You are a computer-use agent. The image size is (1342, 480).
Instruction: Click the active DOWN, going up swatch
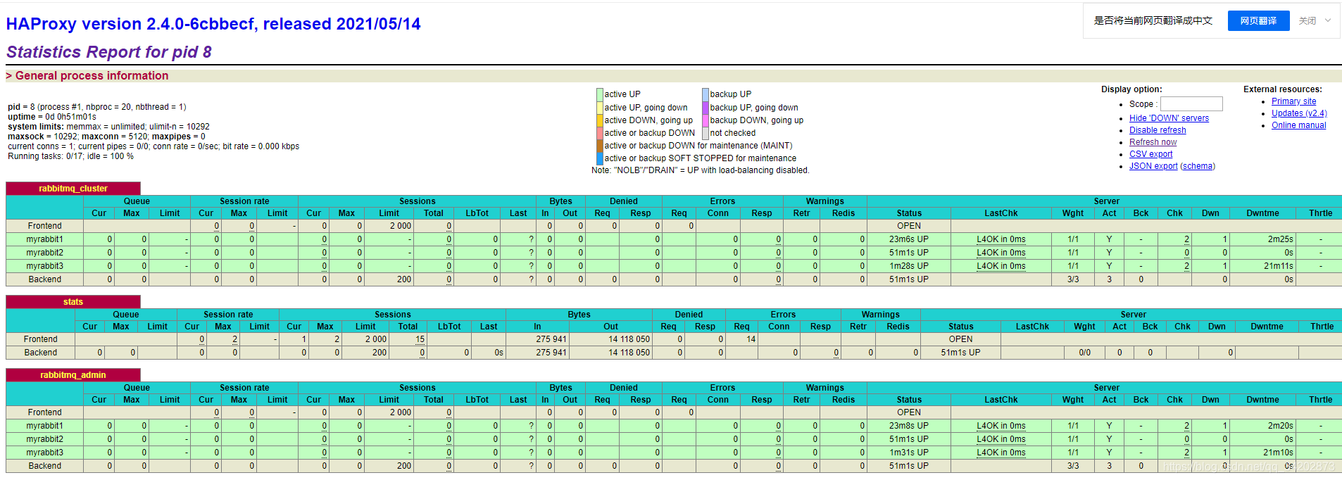point(600,120)
